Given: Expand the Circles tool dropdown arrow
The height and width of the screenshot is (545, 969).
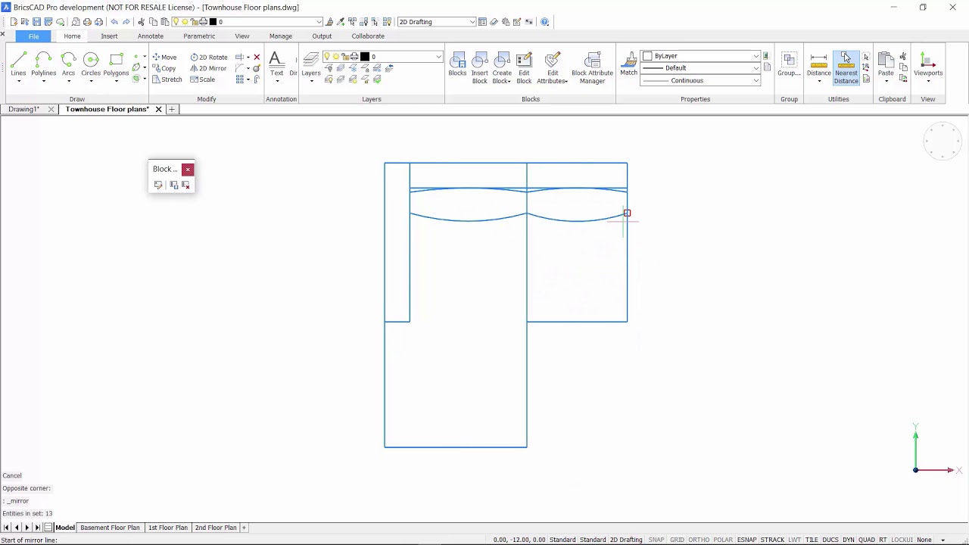Looking at the screenshot, I should point(91,81).
